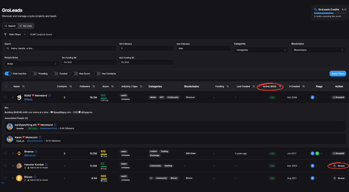Open the 9GAG project logo
Viewport: 349px width, 192px height.
click(x=19, y=97)
